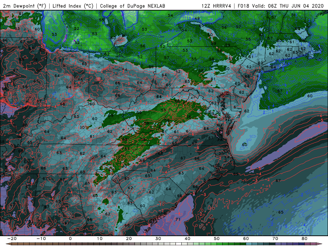Click the '-10' label on the color scale

tap(41, 239)
